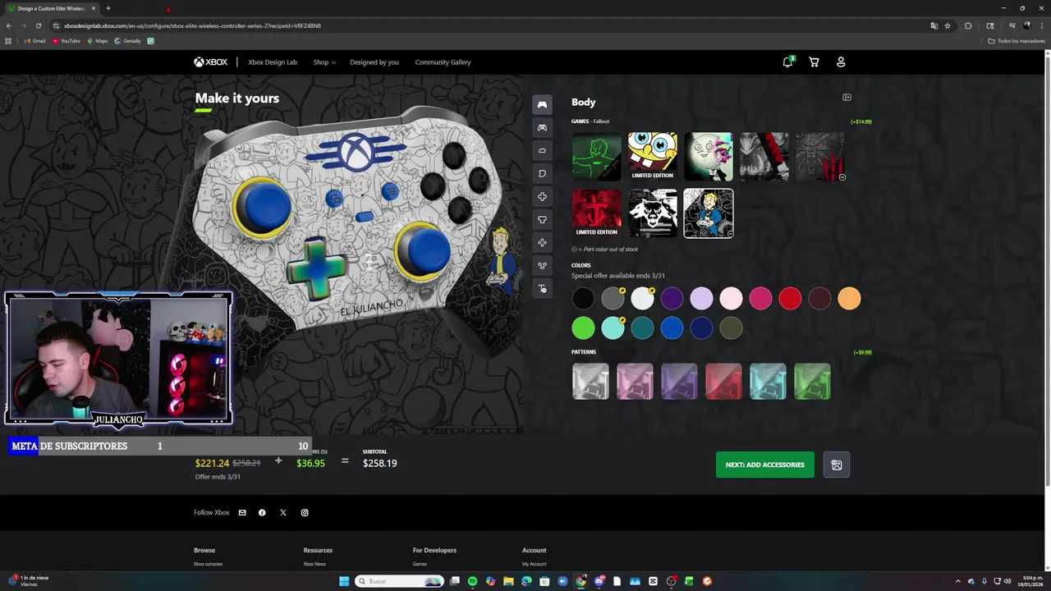The height and width of the screenshot is (591, 1051).
Task: Select the Body part icon in sidebar
Action: pyautogui.click(x=542, y=104)
